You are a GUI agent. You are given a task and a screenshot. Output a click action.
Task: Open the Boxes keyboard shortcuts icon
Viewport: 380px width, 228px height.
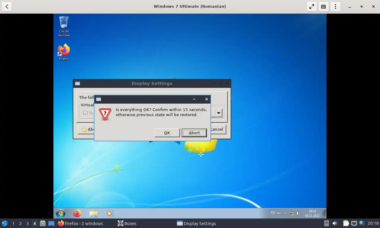click(x=324, y=6)
